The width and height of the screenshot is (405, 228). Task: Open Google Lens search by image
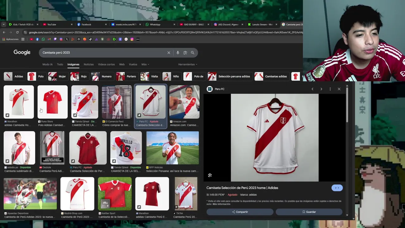click(185, 53)
